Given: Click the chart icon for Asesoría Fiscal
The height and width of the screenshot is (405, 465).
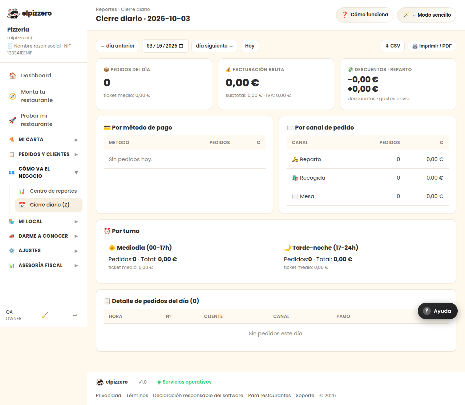Looking at the screenshot, I should [x=12, y=266].
